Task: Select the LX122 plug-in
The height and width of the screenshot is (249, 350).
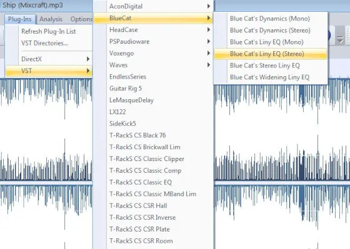Action: (x=153, y=112)
